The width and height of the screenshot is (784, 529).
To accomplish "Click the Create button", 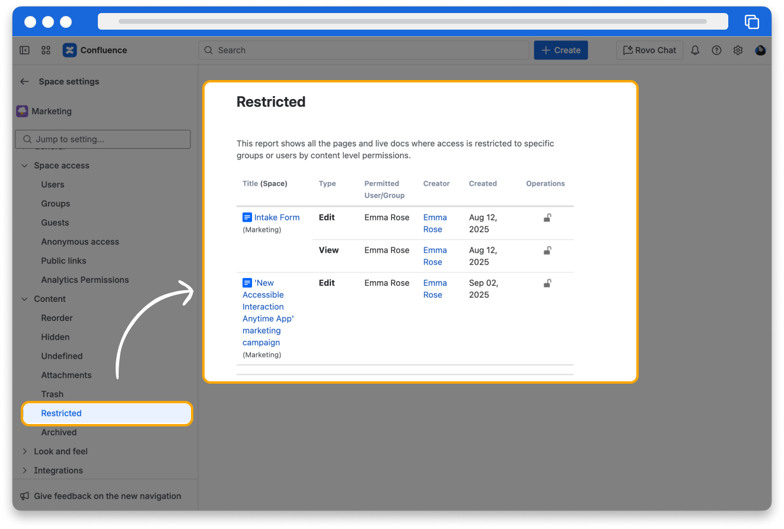I will tap(560, 50).
